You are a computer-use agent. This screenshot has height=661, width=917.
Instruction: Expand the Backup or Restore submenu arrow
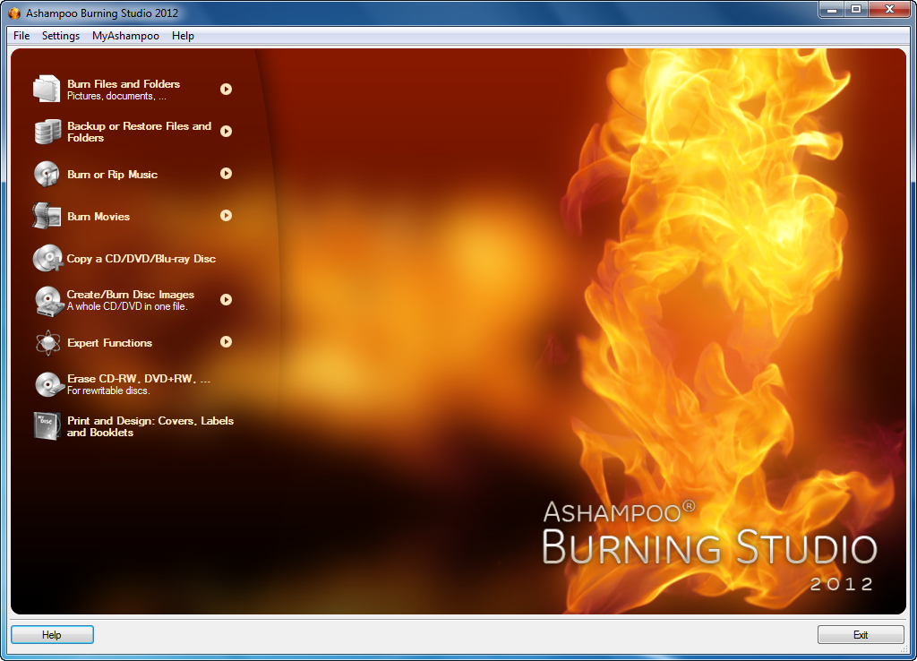pyautogui.click(x=226, y=131)
